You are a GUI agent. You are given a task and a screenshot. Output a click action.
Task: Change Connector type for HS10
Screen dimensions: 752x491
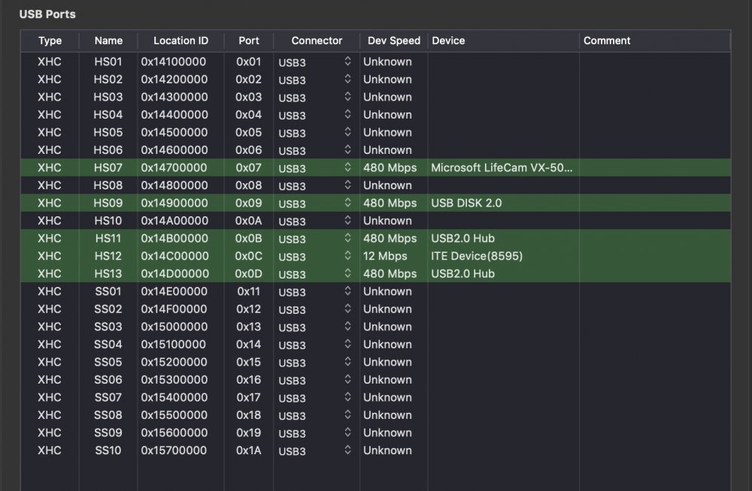pos(316,221)
